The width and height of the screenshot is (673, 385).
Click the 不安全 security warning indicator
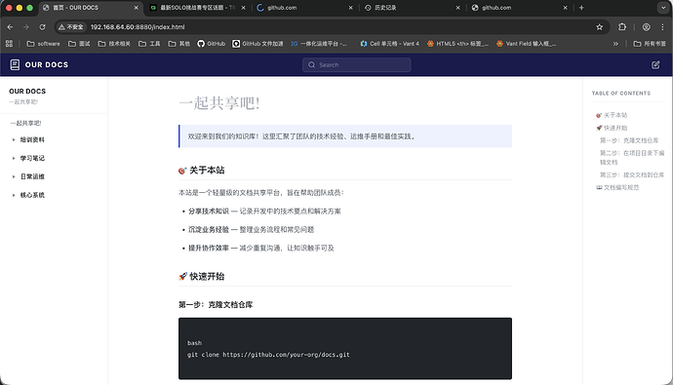pyautogui.click(x=71, y=27)
